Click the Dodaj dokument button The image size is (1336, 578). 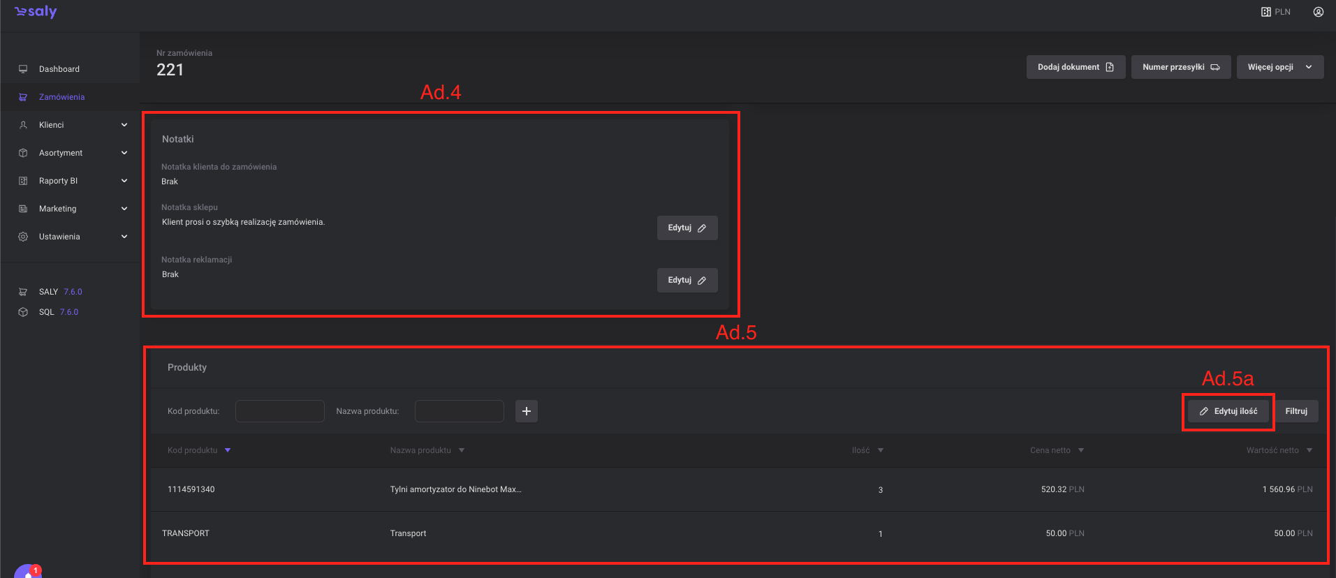coord(1075,67)
